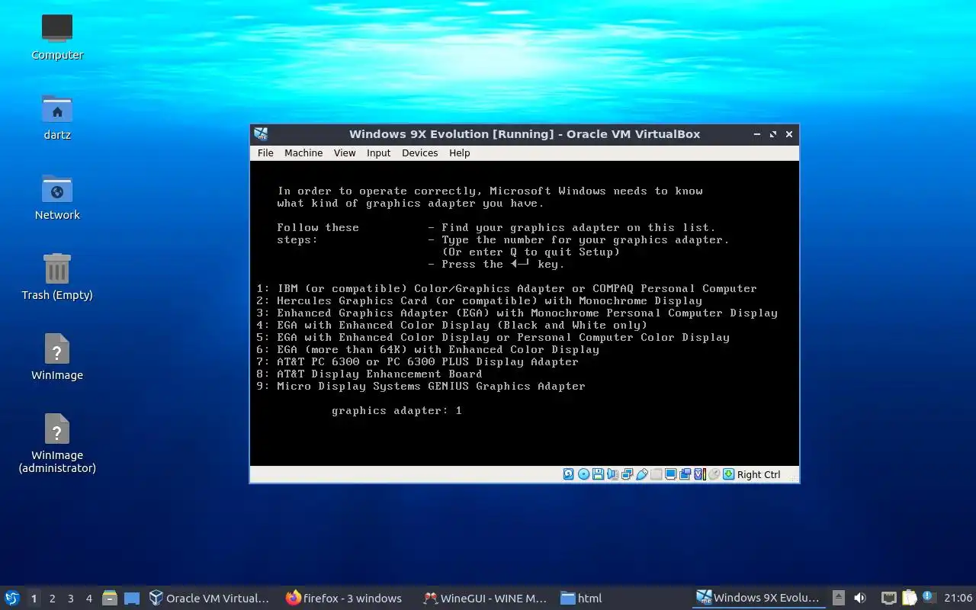Viewport: 976px width, 610px height.
Task: Open the Devices menu
Action: click(x=419, y=152)
